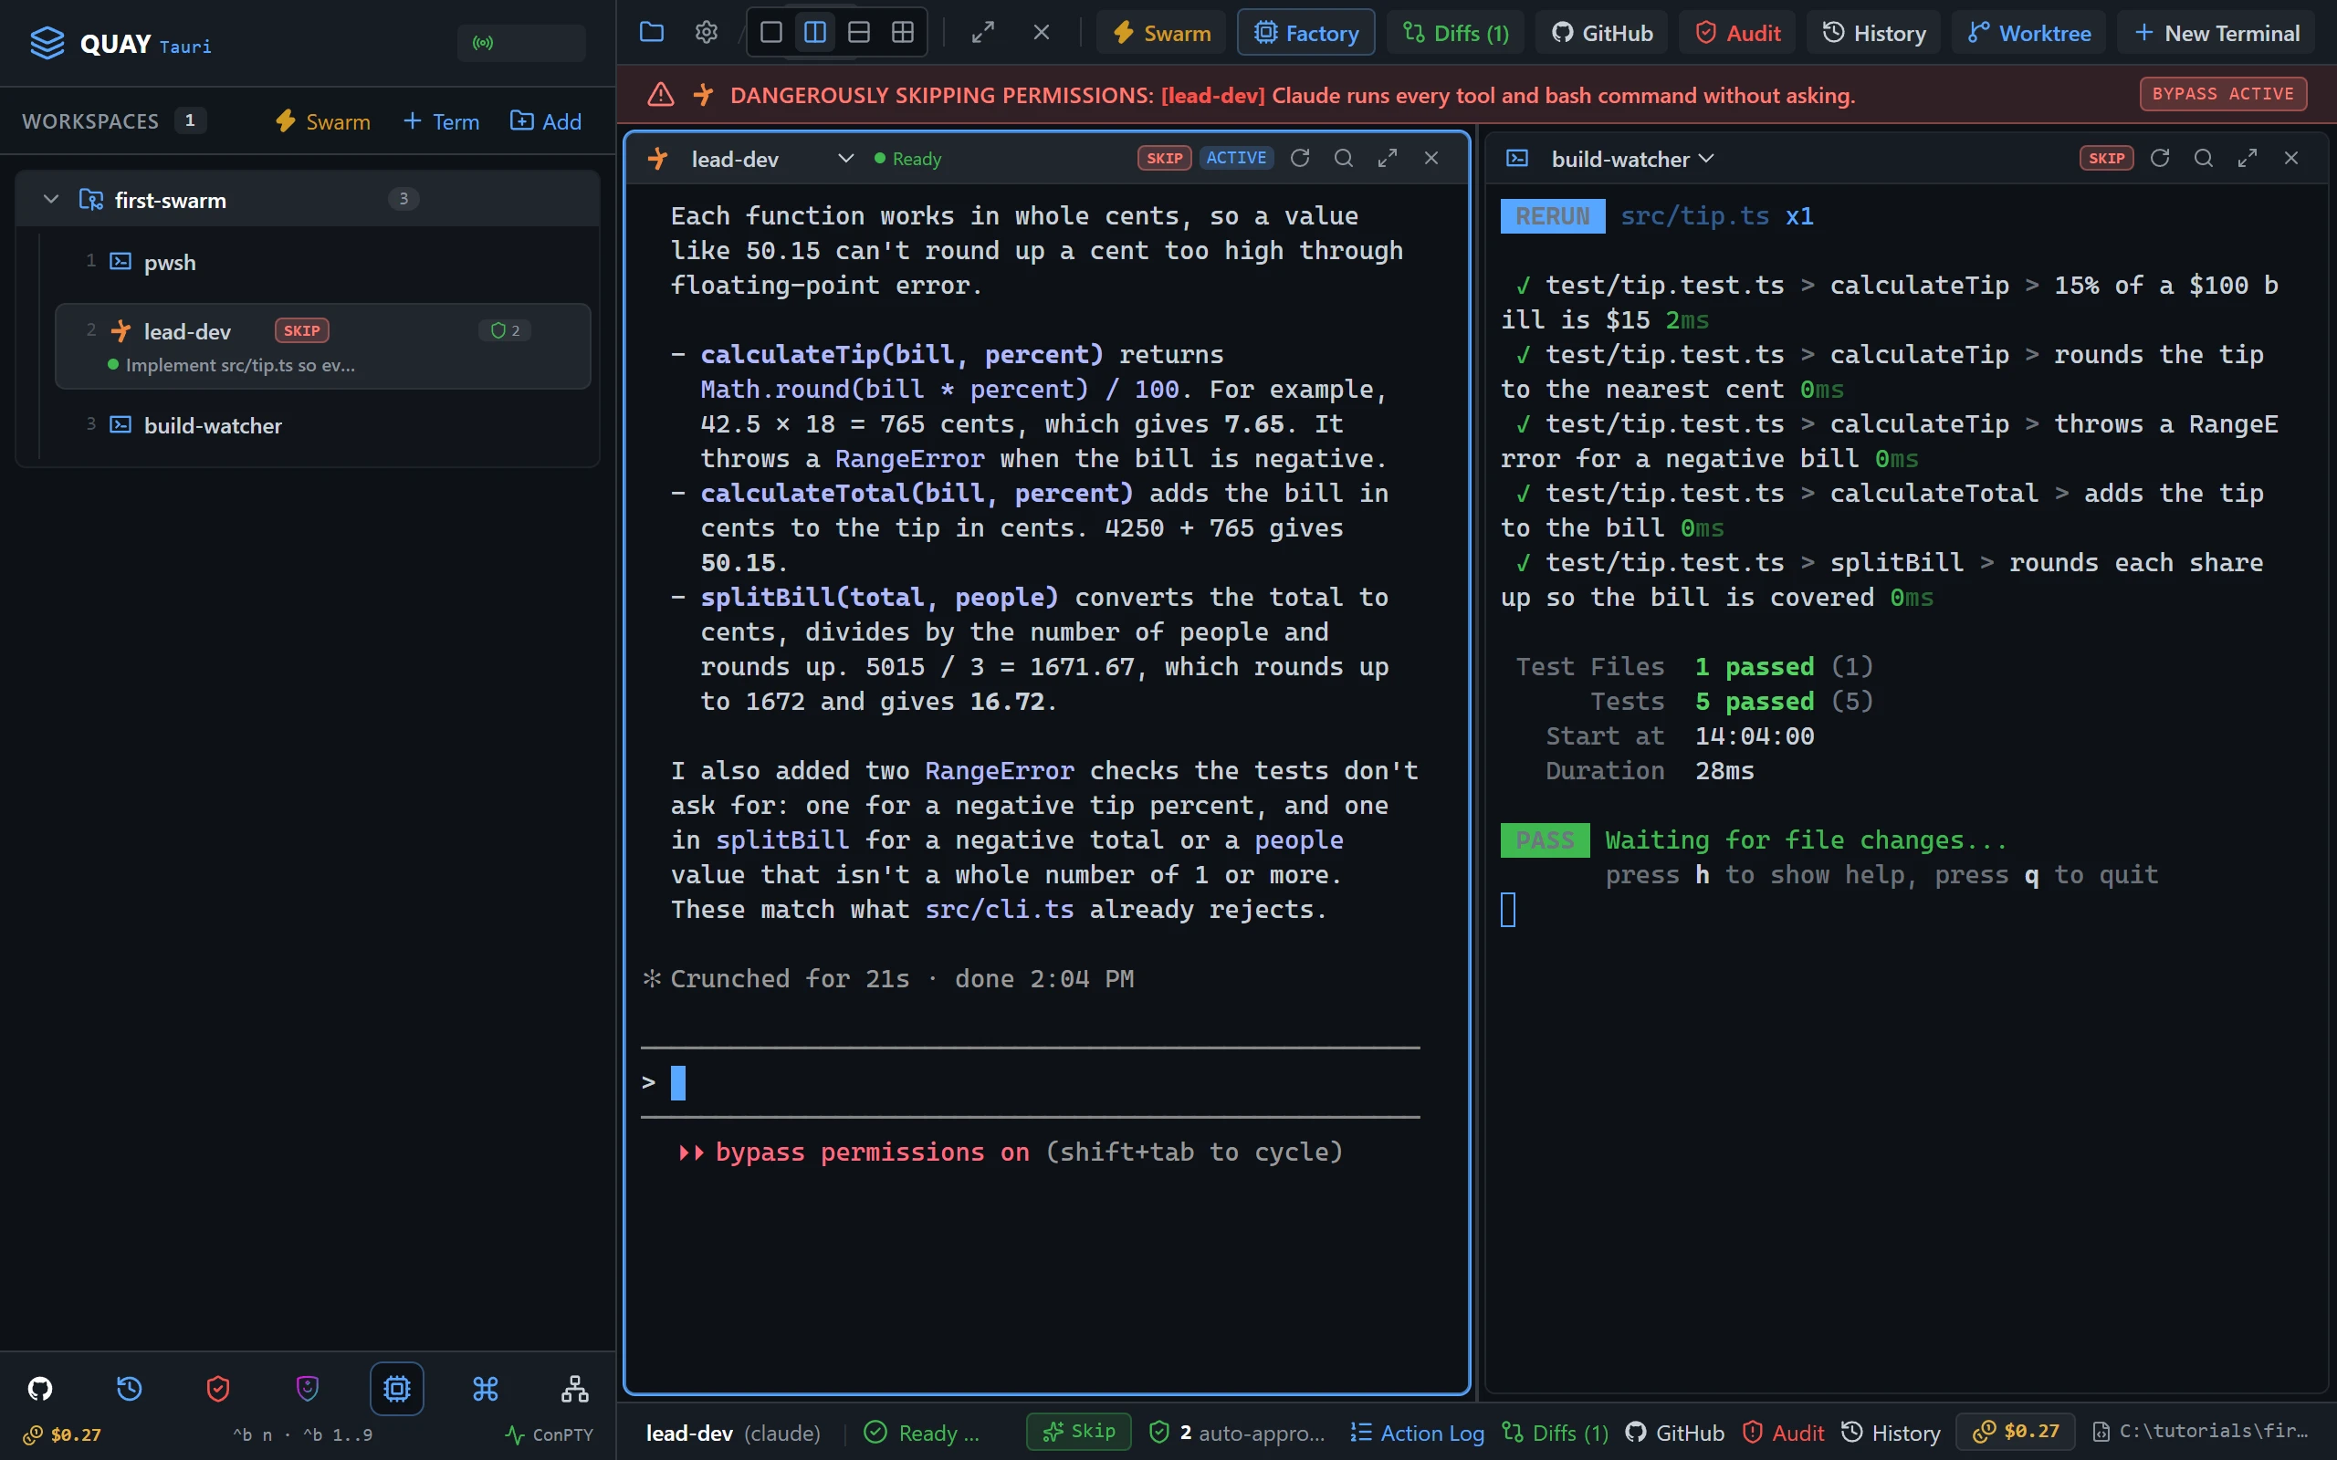Click the history clock icon in the sidebar footer

point(130,1389)
